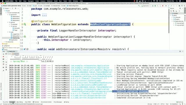Viewport: 186px width, 105px height.
Task: Click the VCS update project checkmark
Action: click(x=169, y=6)
